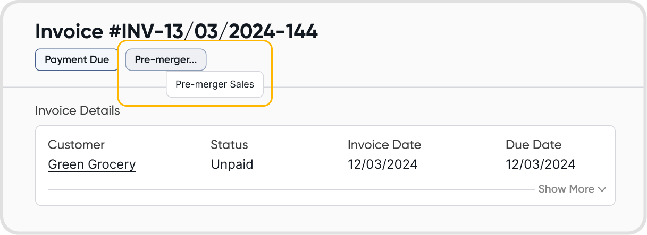Select the Unpaid status value
The image size is (647, 235).
(232, 164)
